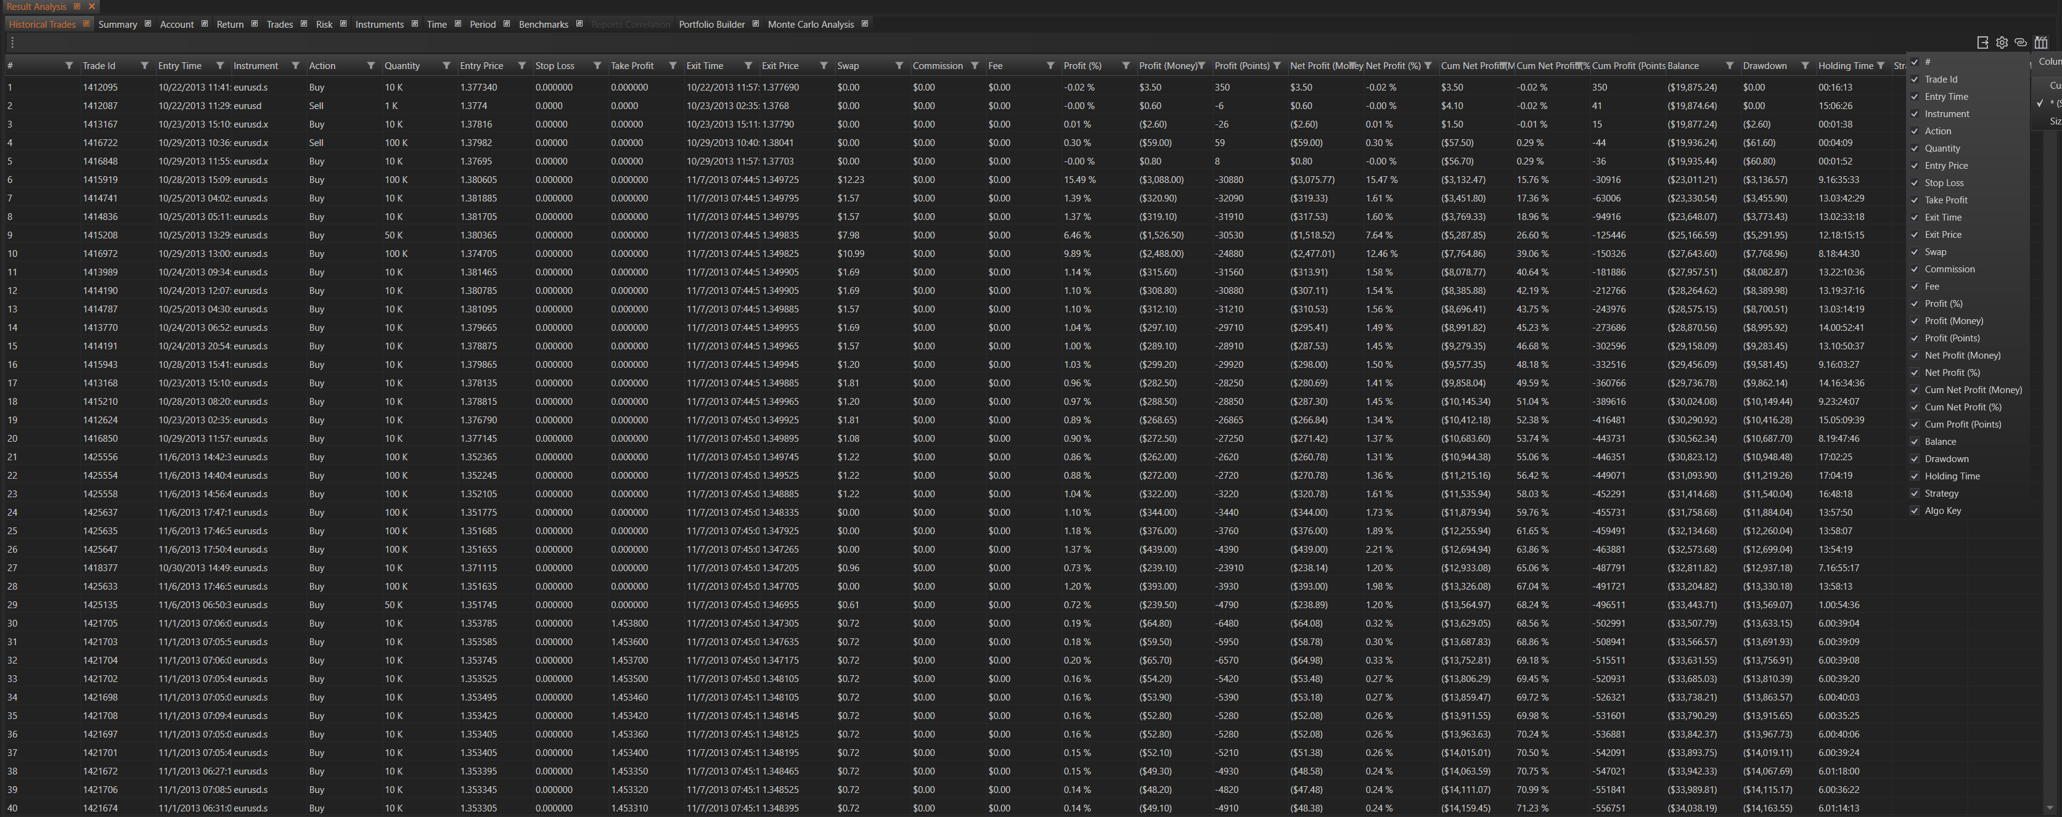Viewport: 2062px width, 817px height.
Task: Click the column chooser icon
Action: point(2040,43)
